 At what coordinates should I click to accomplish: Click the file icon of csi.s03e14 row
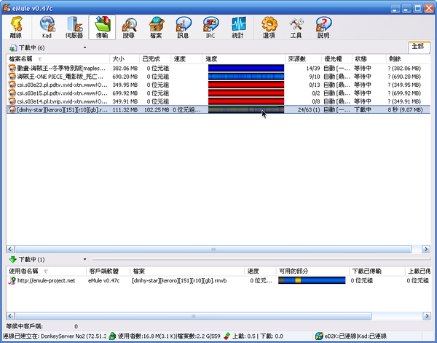(12, 101)
